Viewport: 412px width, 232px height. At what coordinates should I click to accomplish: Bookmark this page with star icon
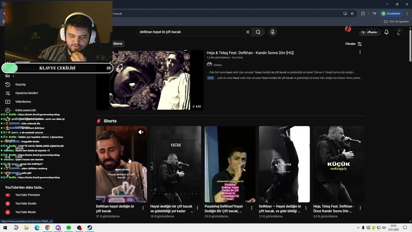click(x=352, y=14)
